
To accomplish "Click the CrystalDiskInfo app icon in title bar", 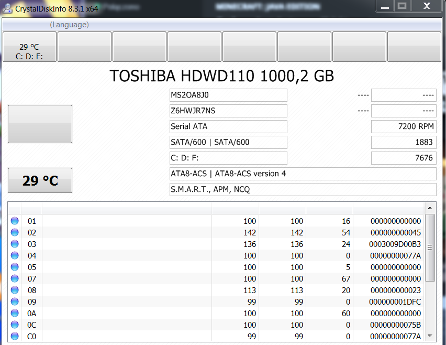I will click(x=7, y=8).
